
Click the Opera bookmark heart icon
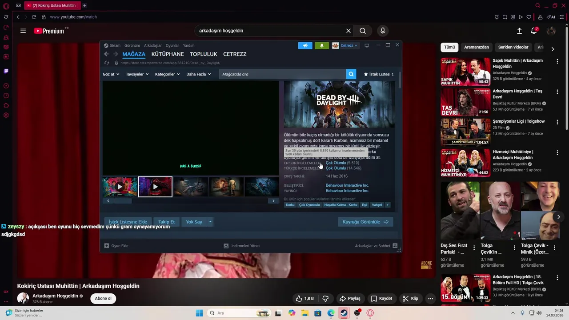click(x=529, y=17)
